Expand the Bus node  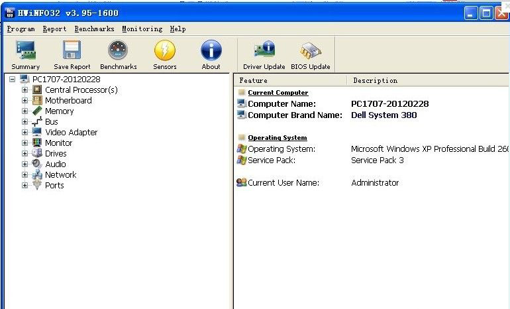(25, 121)
